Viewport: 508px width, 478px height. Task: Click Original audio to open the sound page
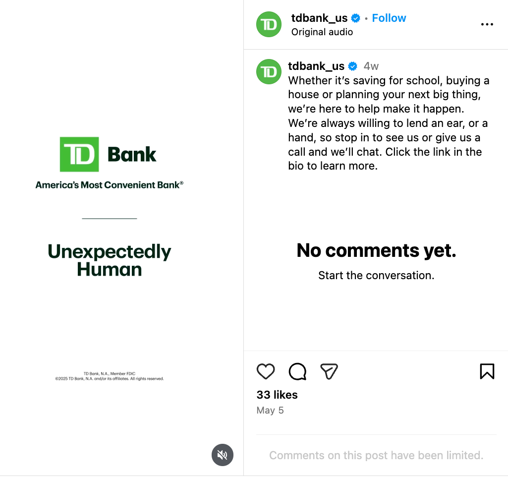click(322, 32)
